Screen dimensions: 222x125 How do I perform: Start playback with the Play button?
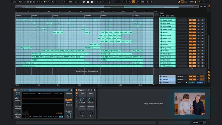(84, 2)
